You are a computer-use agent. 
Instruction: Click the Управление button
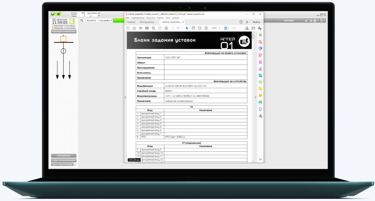tap(64, 156)
